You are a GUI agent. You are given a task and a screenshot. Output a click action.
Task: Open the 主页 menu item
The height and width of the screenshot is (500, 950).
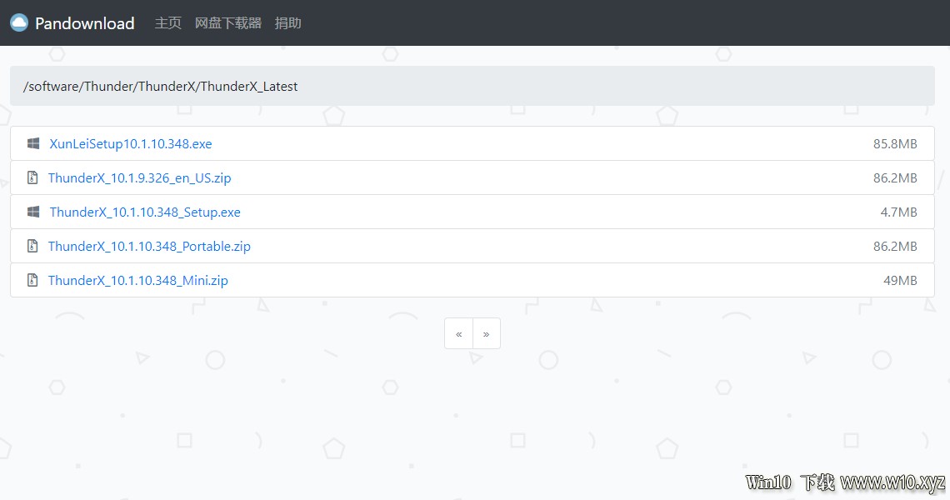click(167, 23)
